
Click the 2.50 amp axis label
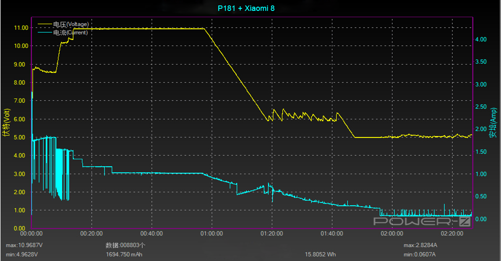pos(481,107)
